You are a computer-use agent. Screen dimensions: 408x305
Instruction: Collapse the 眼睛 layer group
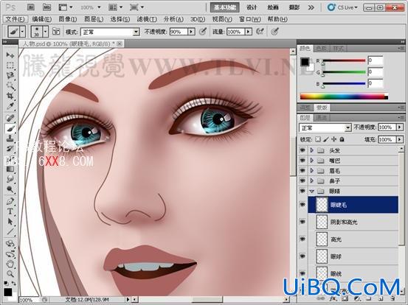(x=312, y=192)
